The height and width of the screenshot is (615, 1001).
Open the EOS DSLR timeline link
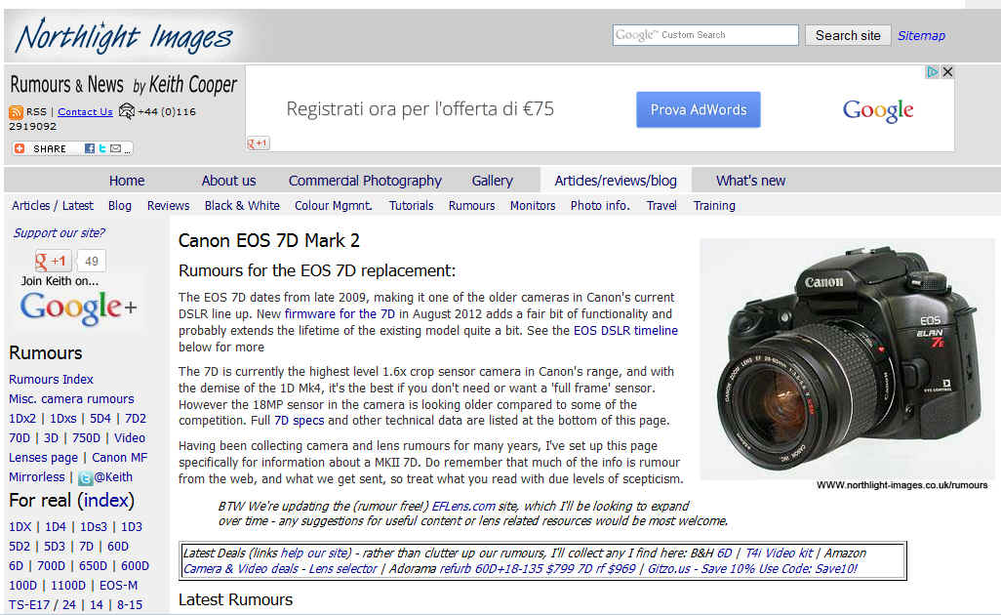click(625, 331)
